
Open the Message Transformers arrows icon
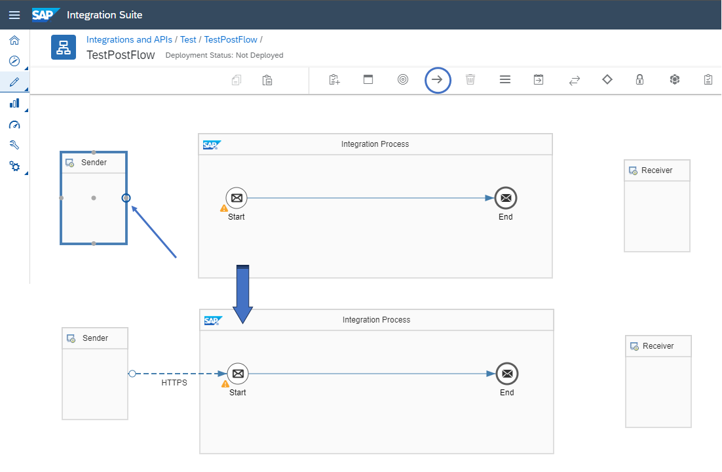click(x=574, y=80)
